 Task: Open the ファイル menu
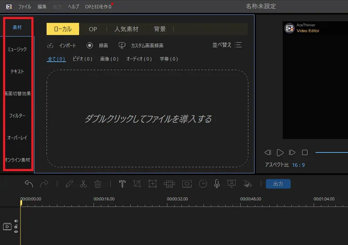(24, 7)
